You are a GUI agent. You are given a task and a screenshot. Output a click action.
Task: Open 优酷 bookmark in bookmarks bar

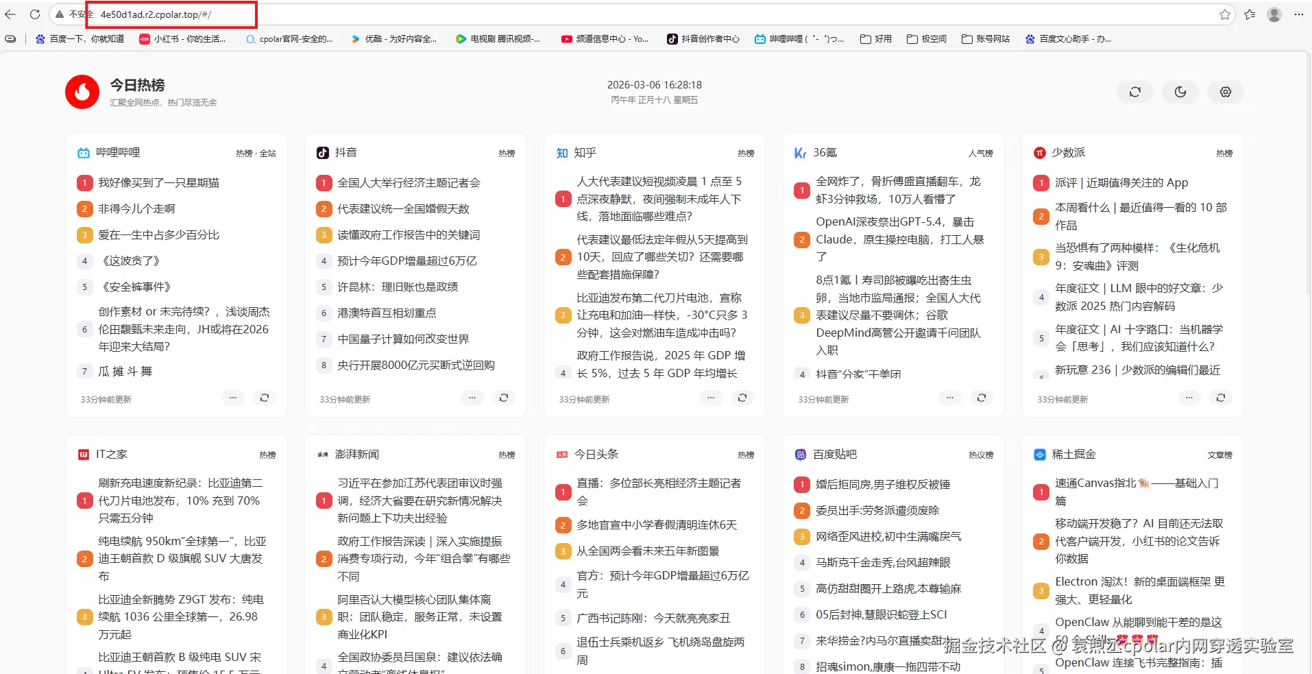pos(393,39)
